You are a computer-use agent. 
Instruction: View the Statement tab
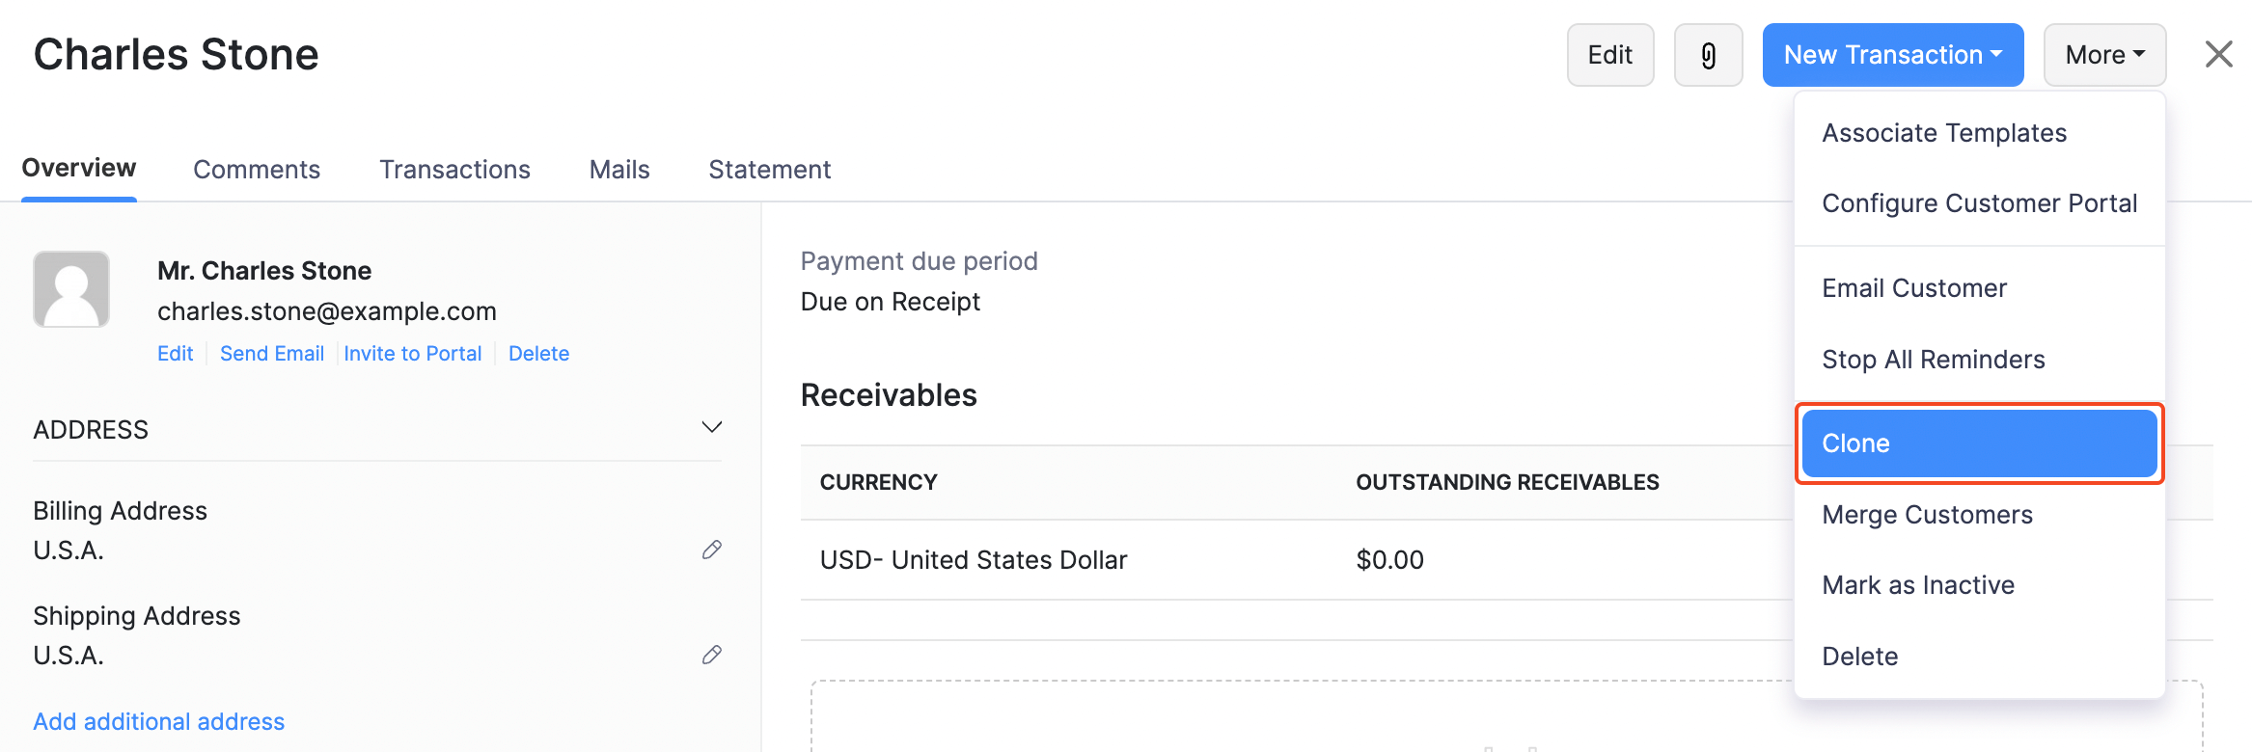(769, 170)
